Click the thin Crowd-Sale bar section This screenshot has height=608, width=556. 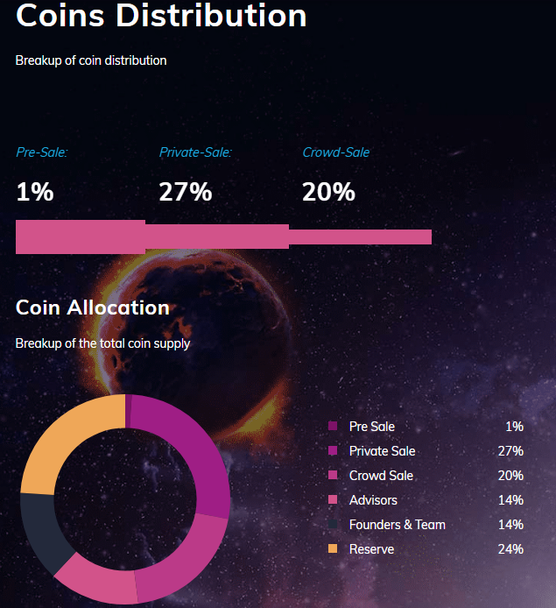pyautogui.click(x=361, y=237)
